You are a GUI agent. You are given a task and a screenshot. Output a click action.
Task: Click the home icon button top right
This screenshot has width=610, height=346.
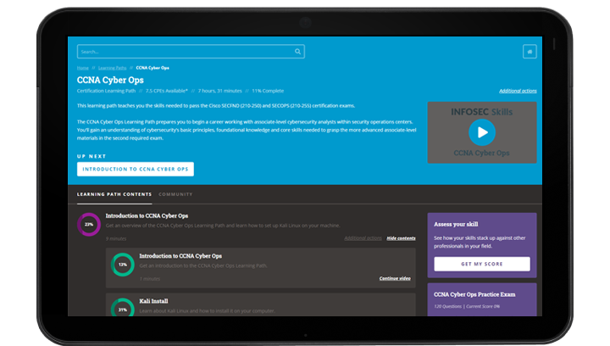pos(530,52)
